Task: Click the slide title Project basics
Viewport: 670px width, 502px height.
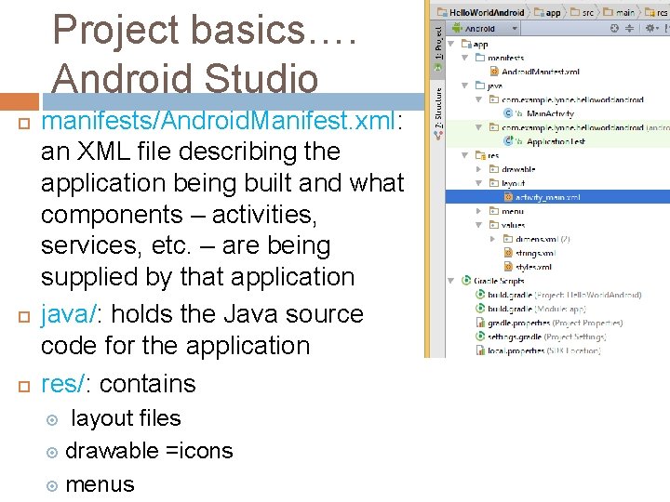Action: (205, 30)
